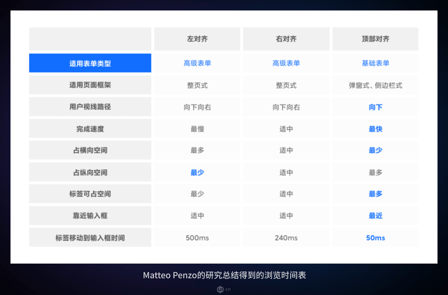This screenshot has height=295, width=448.
Task: Click 最多 in the 占横向空间 row
Action: [197, 150]
